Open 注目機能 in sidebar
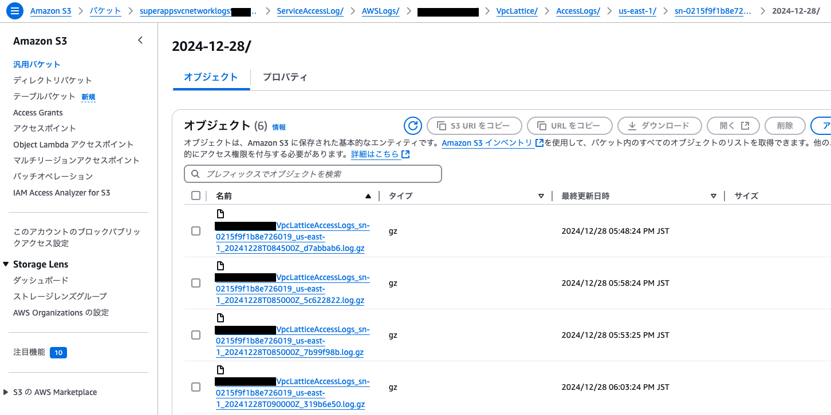 (x=29, y=352)
